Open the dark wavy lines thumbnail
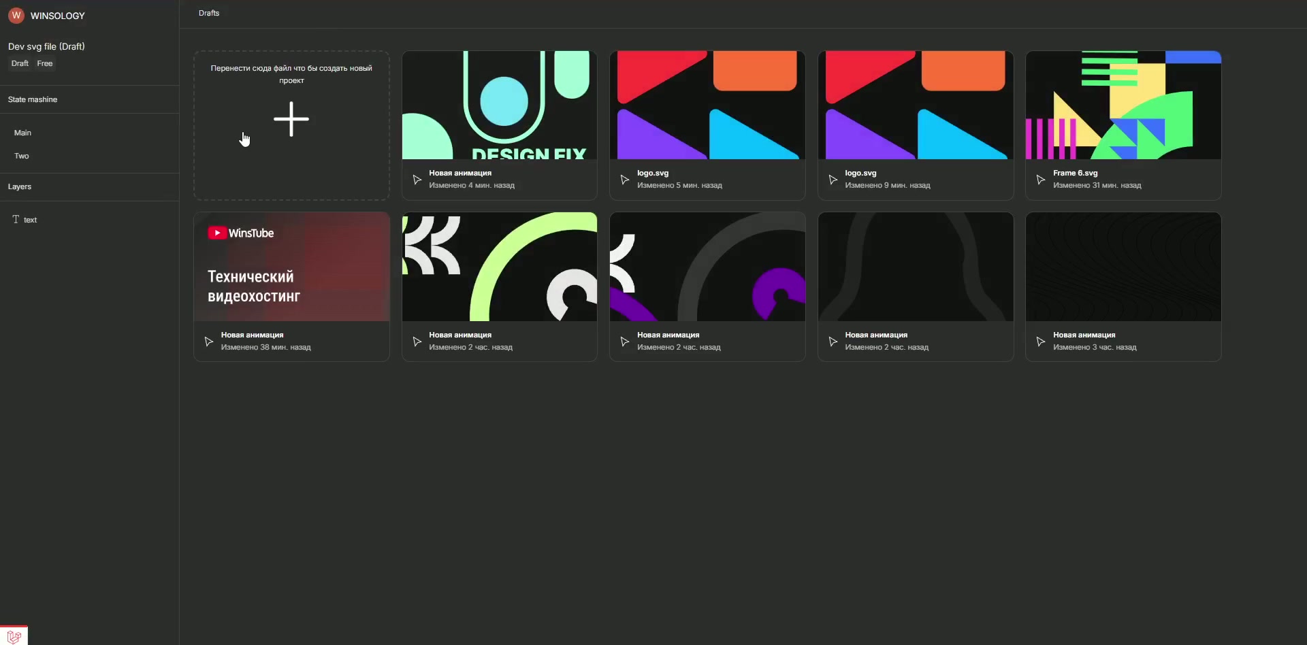1307x645 pixels. tap(1123, 267)
